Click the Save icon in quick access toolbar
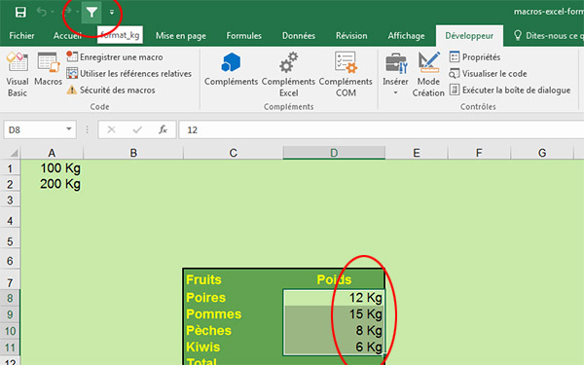 tap(20, 13)
